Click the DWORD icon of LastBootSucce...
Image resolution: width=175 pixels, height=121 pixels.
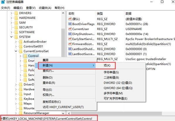pos(70,54)
